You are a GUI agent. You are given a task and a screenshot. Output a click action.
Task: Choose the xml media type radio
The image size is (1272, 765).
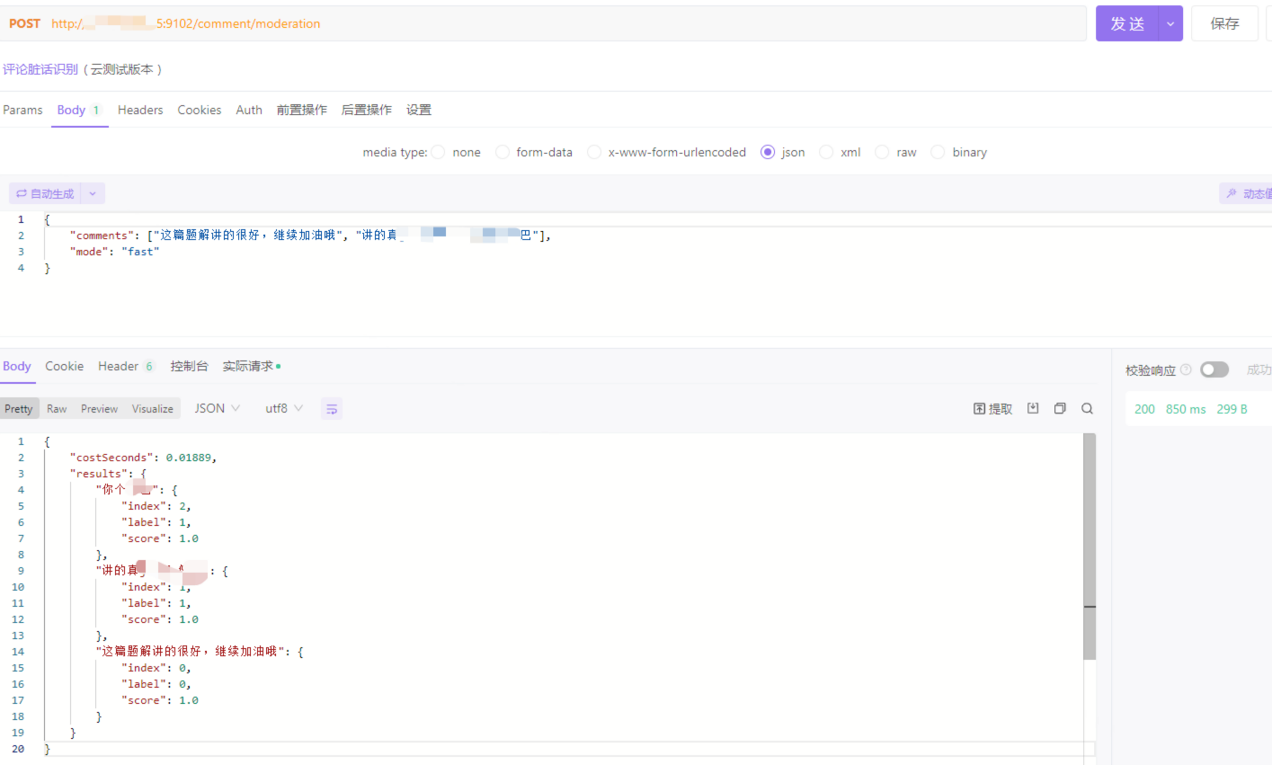[x=826, y=152]
